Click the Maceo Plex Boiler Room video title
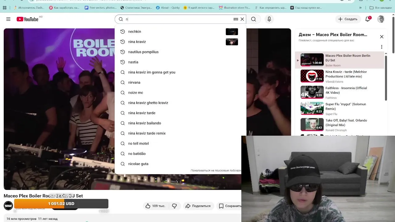The image size is (395, 222). click(43, 196)
